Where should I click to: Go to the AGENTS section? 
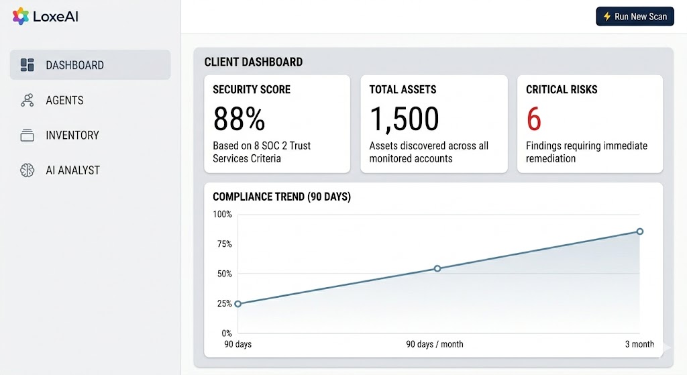pyautogui.click(x=64, y=100)
